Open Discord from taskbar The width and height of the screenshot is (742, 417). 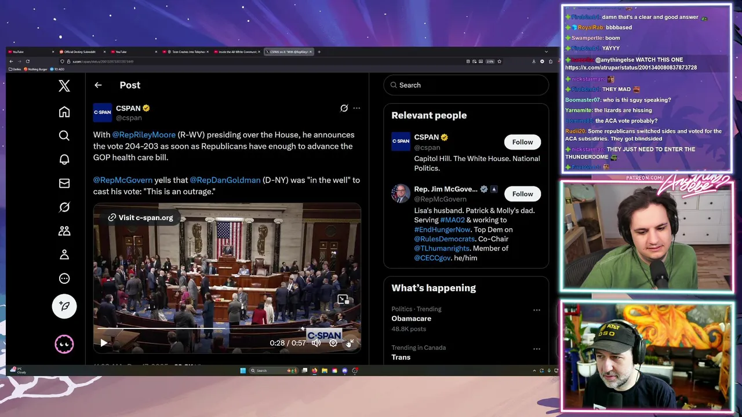pyautogui.click(x=345, y=371)
